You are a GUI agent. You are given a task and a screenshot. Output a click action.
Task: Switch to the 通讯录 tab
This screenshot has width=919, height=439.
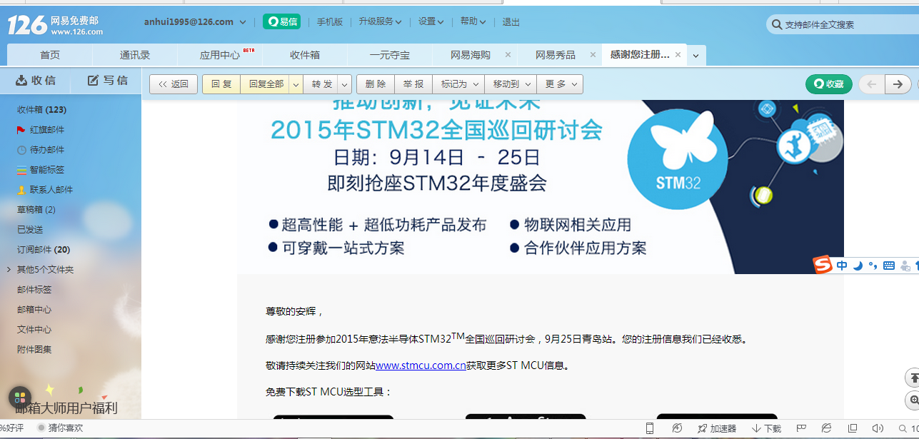coord(135,55)
